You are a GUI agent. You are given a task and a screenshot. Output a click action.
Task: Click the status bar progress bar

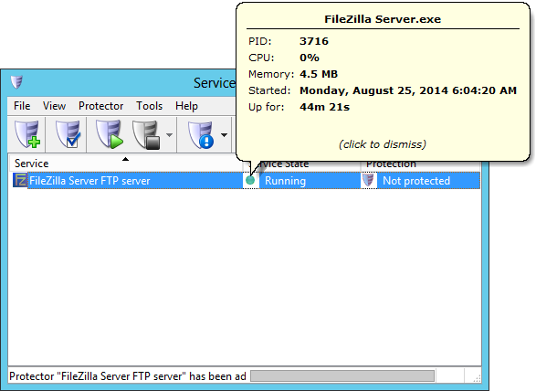coord(342,375)
